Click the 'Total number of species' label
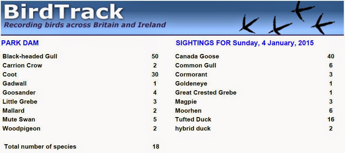This screenshot has width=345, height=153. click(x=40, y=147)
